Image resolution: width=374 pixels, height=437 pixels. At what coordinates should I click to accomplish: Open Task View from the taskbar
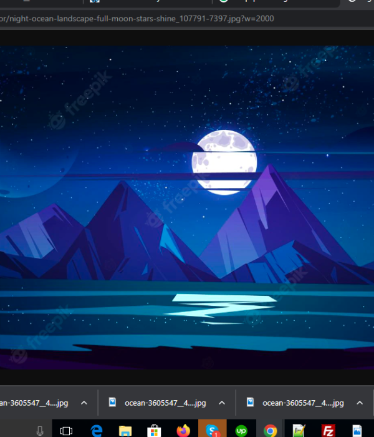(66, 431)
